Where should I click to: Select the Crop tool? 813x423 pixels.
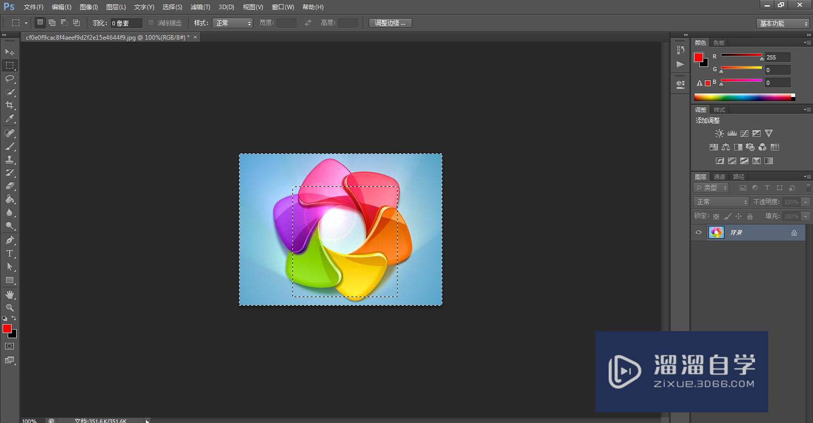pos(10,105)
